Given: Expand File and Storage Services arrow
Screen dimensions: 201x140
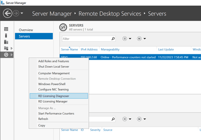Looking at the screenshot, I should (11, 48).
